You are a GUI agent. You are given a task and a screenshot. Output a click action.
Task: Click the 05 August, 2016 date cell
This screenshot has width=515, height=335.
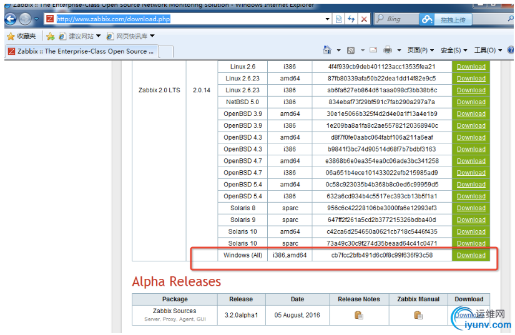point(297,315)
